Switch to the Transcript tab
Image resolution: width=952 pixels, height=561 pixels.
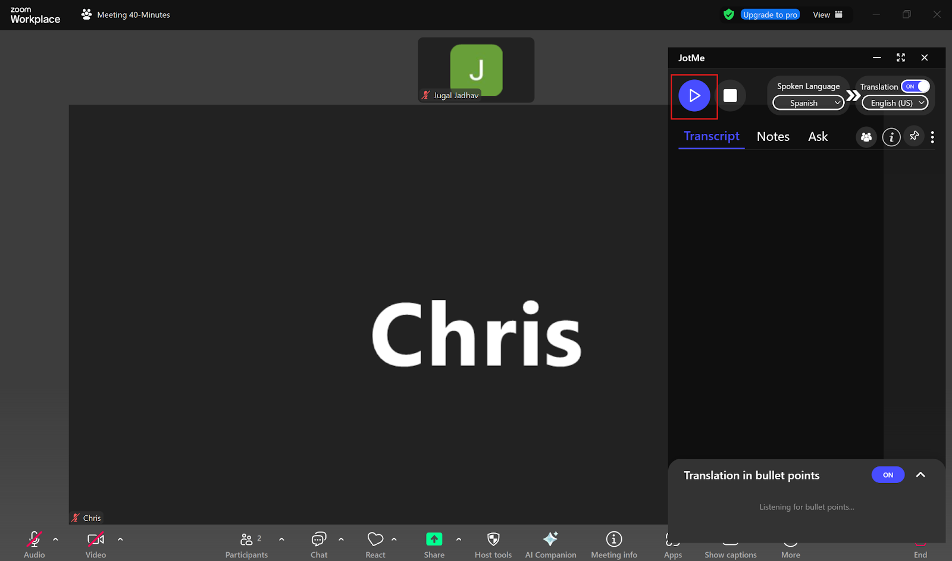click(712, 136)
